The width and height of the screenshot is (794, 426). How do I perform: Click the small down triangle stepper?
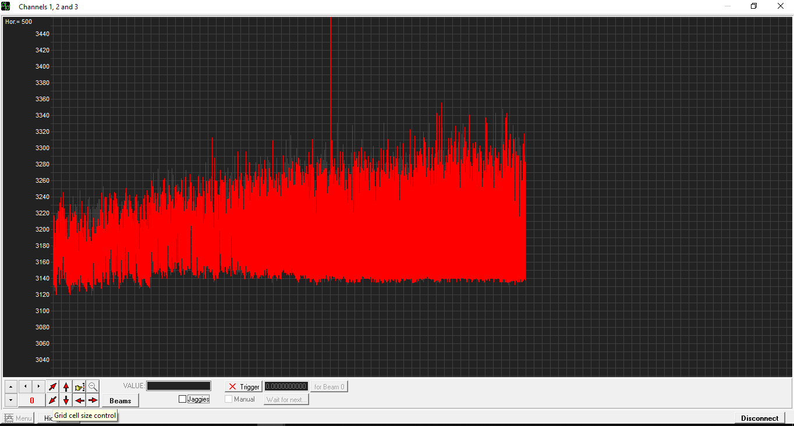coord(10,400)
